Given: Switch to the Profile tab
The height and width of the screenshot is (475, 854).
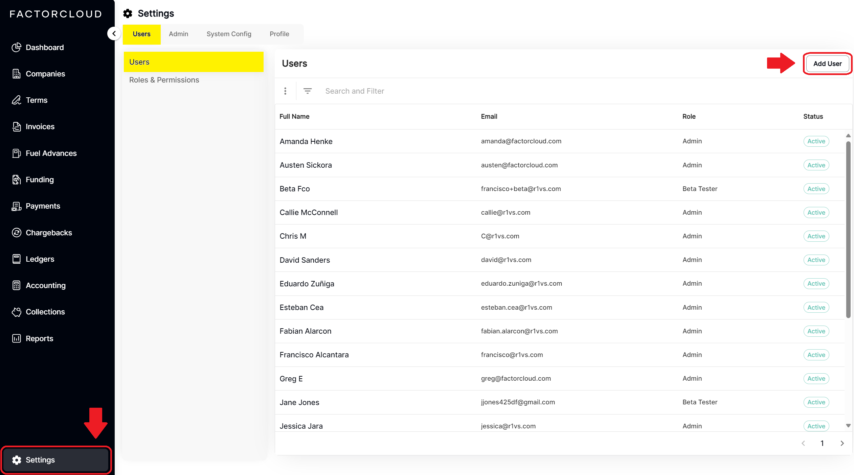Looking at the screenshot, I should point(279,34).
